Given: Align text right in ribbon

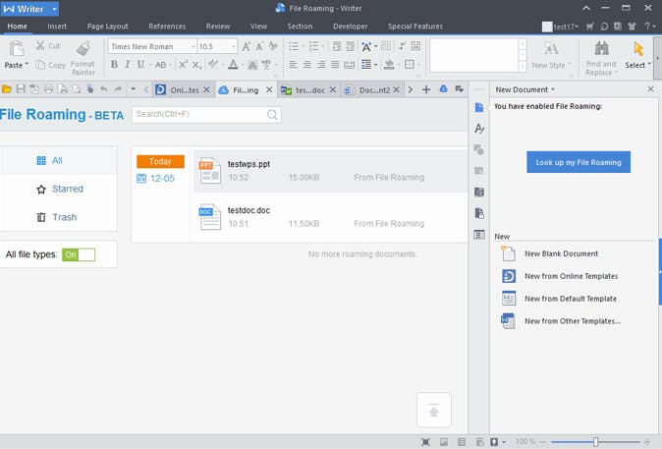Looking at the screenshot, I should (321, 65).
